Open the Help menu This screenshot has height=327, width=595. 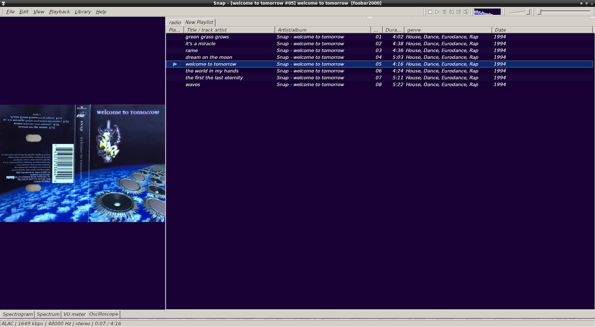tap(101, 12)
